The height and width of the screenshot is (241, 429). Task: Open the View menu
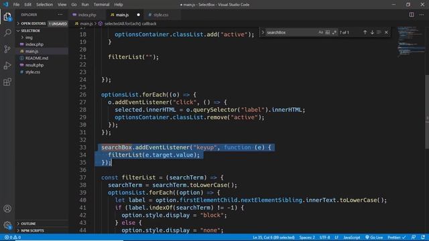(62, 5)
